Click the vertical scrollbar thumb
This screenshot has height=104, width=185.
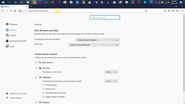184,53
